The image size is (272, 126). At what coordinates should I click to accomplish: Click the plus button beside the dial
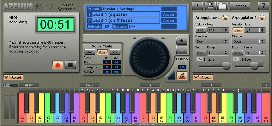[182, 41]
